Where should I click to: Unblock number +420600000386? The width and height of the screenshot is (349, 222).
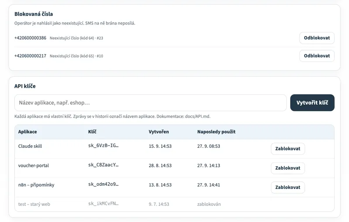[317, 38]
